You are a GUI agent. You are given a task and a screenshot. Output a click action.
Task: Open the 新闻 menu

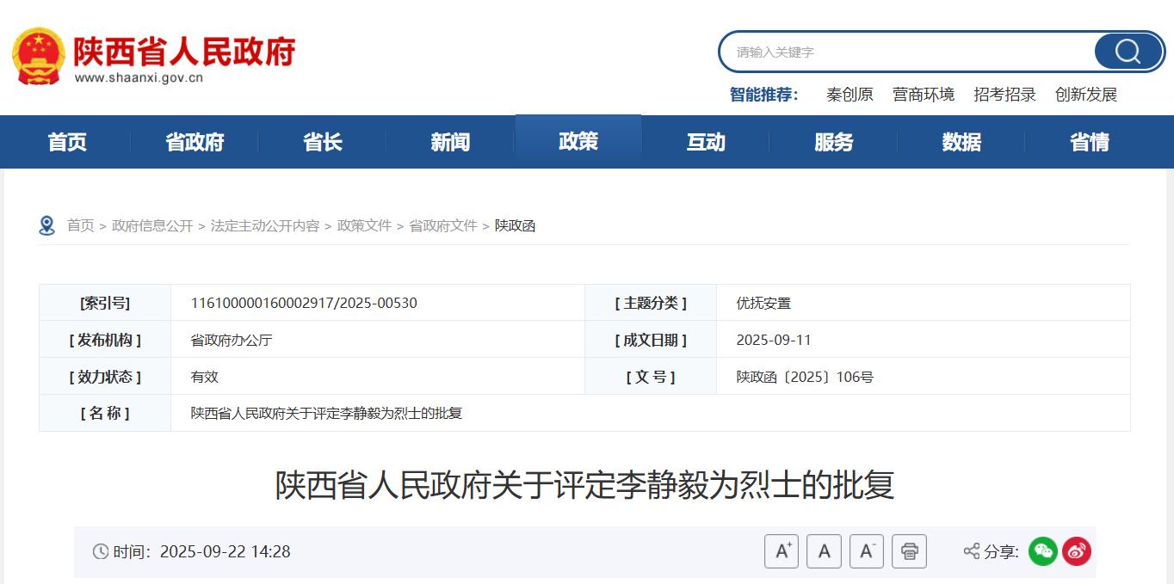tap(449, 142)
